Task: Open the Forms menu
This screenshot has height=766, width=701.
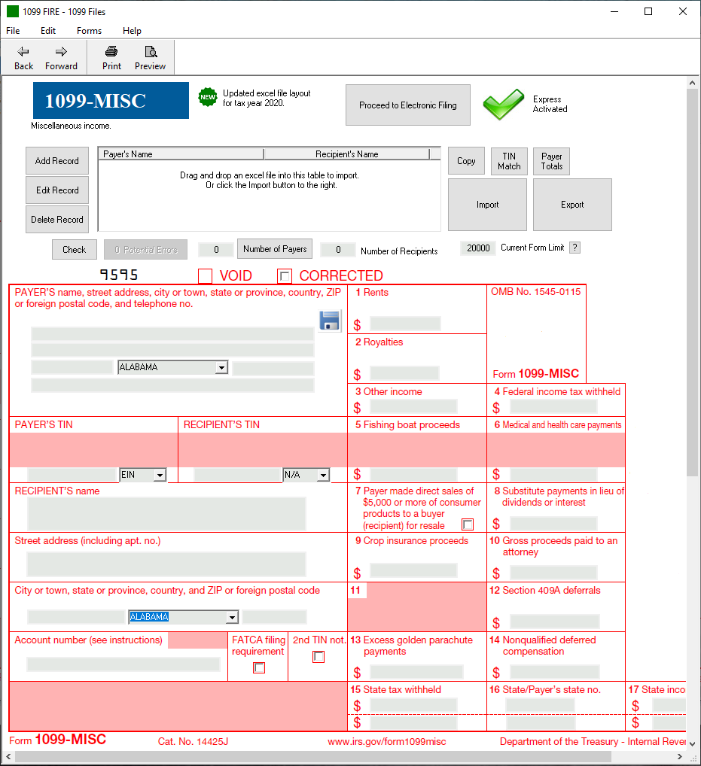Action: coord(89,31)
